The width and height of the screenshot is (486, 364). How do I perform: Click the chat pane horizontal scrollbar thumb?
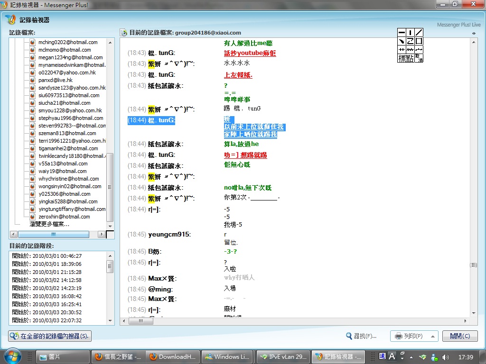point(141,321)
